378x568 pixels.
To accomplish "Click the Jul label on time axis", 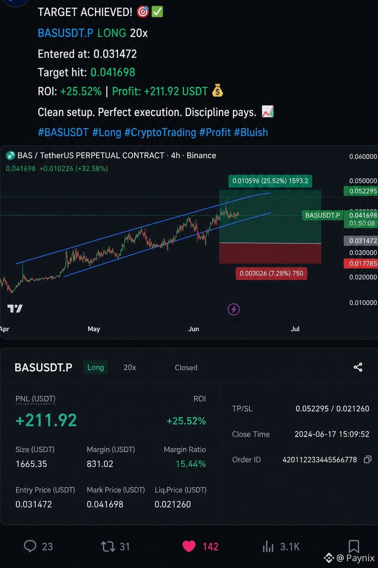I will coord(295,329).
